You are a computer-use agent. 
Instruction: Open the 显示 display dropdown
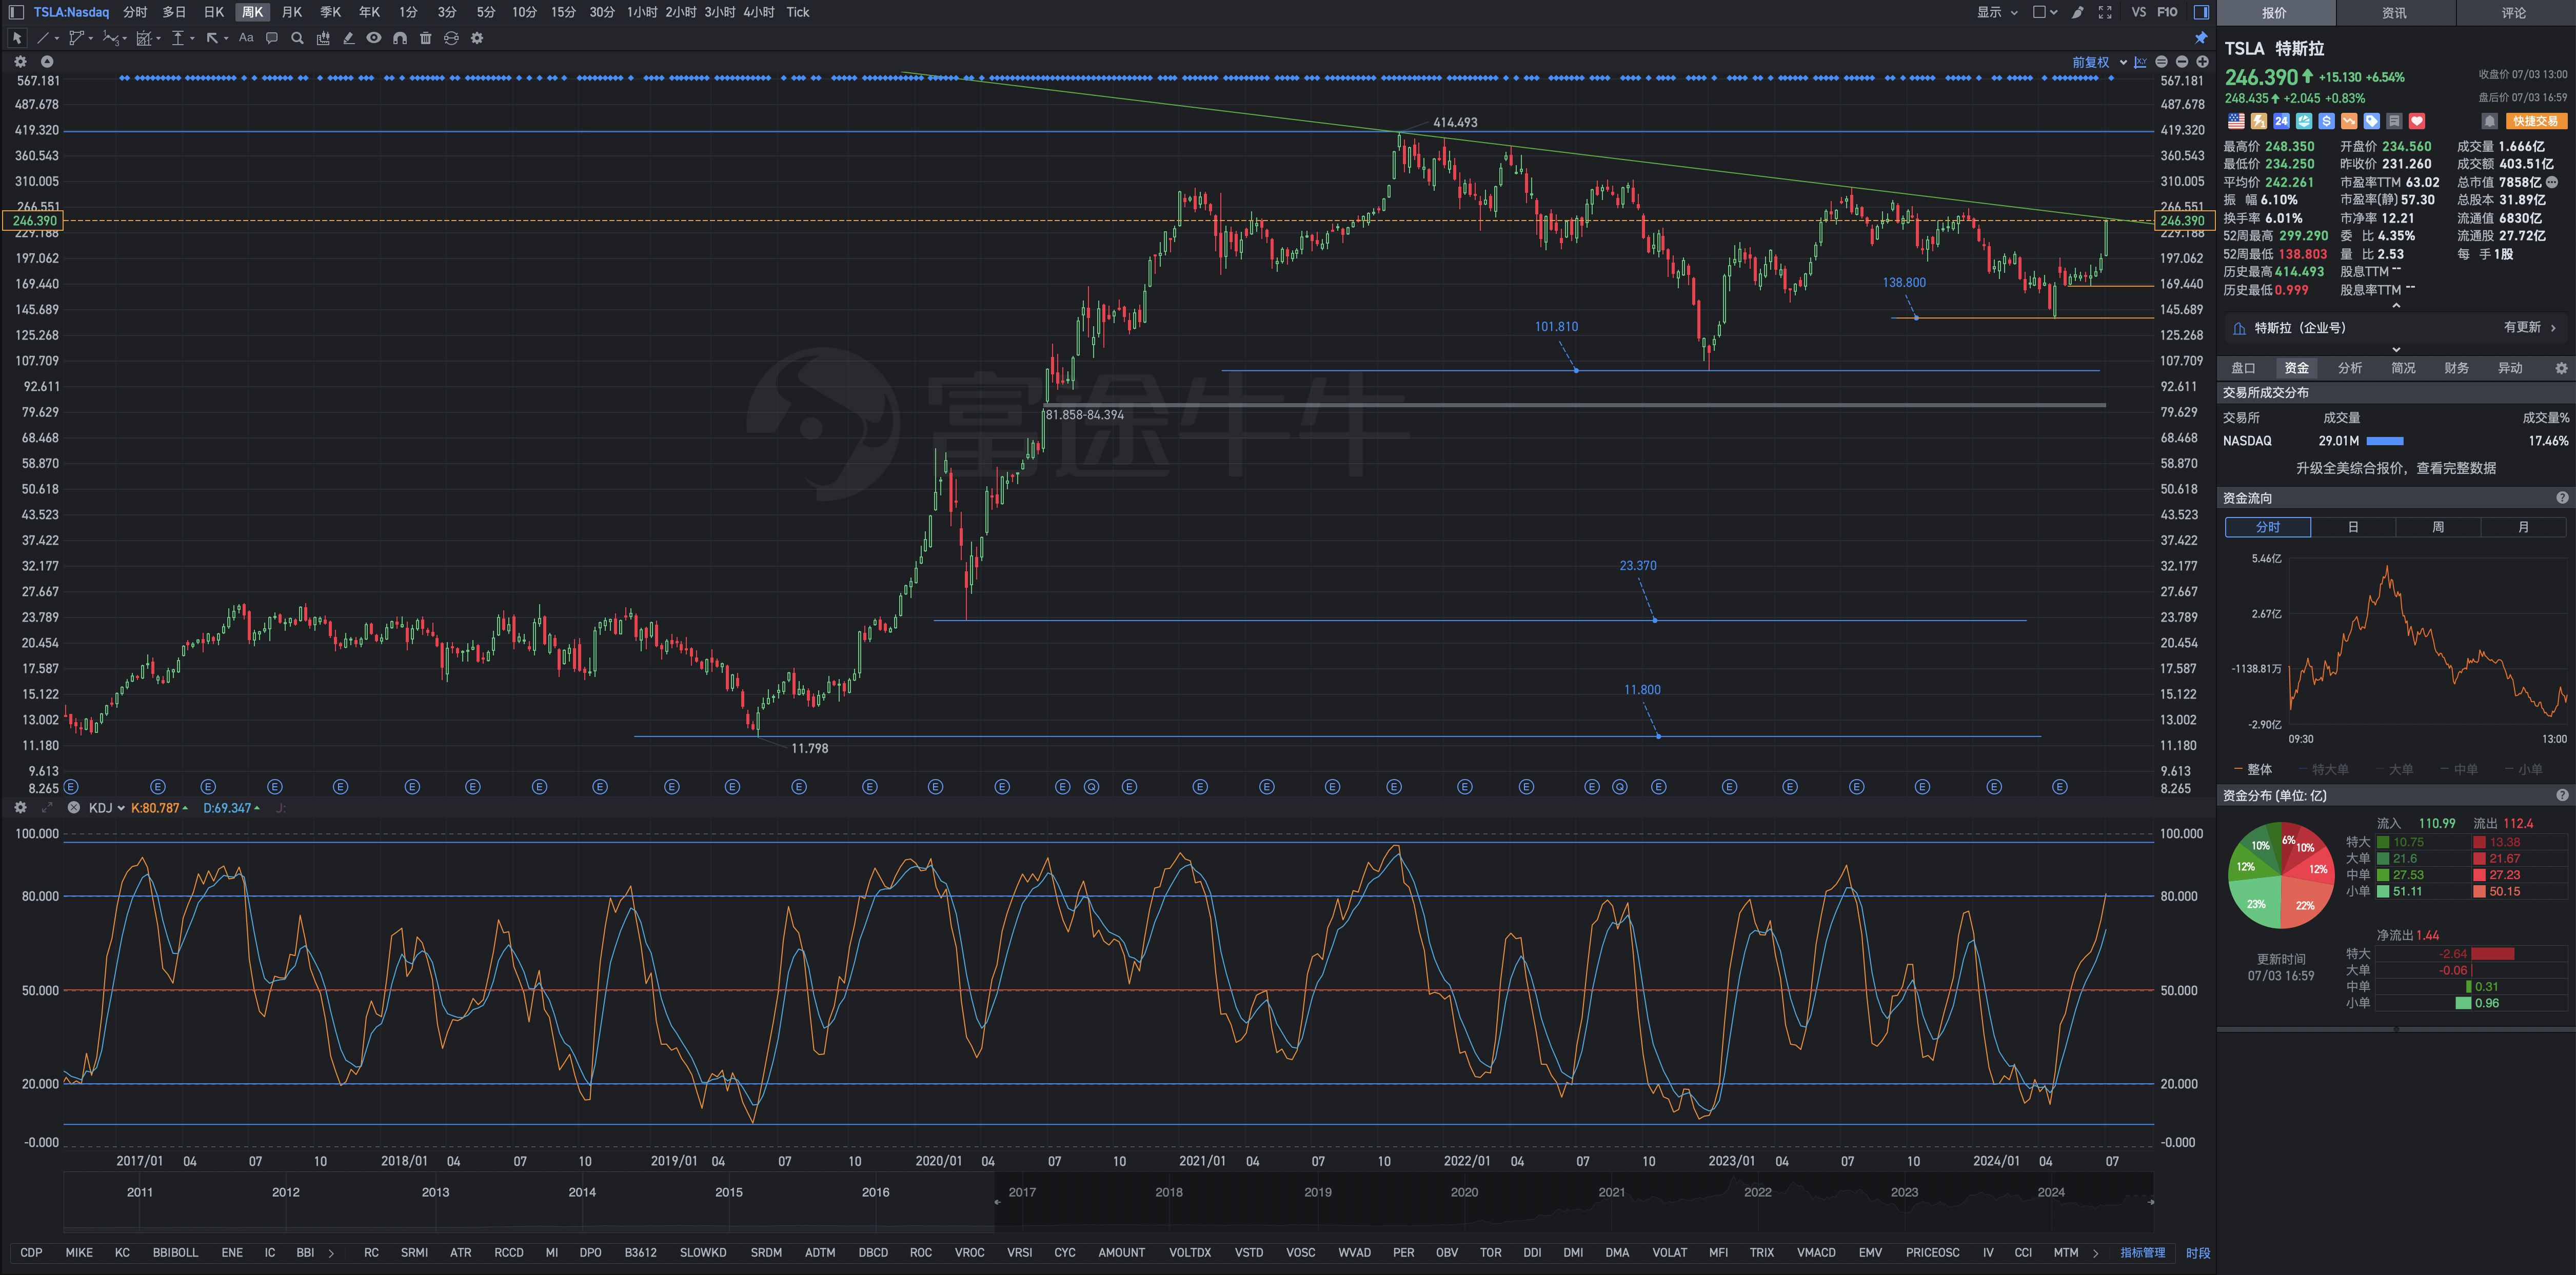point(1997,12)
